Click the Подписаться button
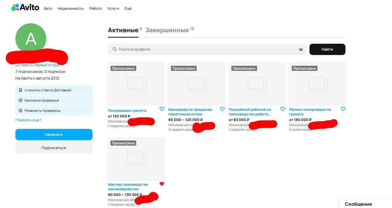 (x=54, y=148)
